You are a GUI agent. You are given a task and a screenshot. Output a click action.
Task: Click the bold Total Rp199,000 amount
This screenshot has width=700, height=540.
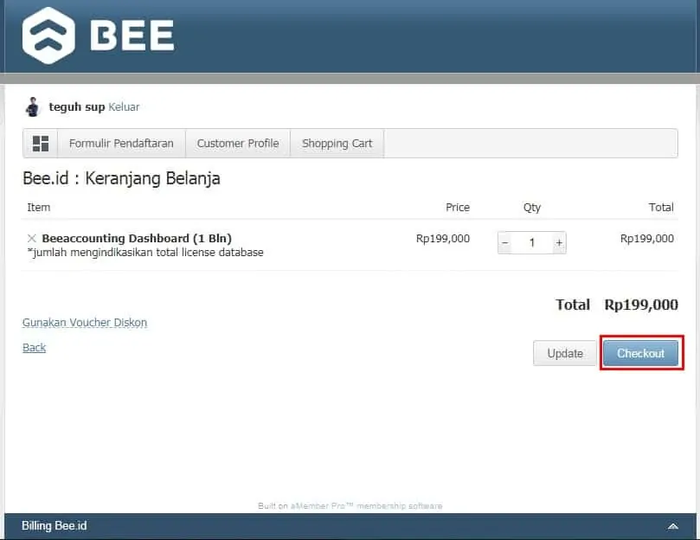[640, 305]
